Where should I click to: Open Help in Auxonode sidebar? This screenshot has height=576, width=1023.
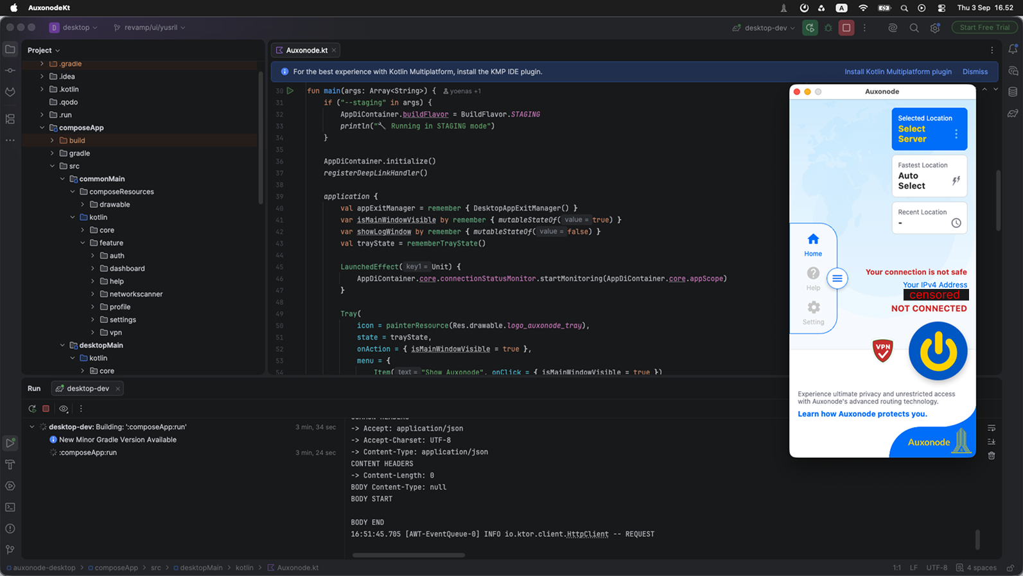tap(813, 279)
